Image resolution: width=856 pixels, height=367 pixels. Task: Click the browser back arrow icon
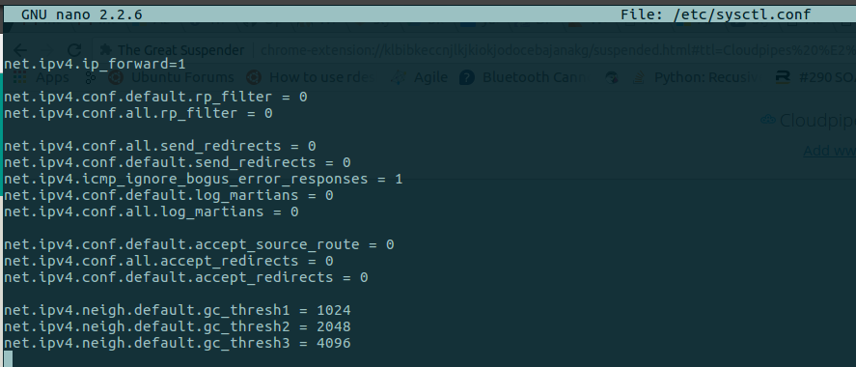20,50
